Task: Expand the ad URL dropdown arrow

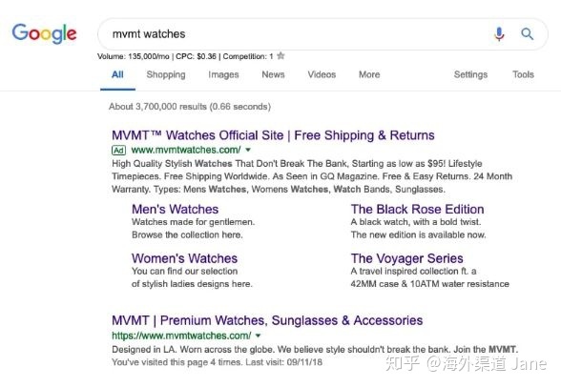Action: [x=248, y=150]
